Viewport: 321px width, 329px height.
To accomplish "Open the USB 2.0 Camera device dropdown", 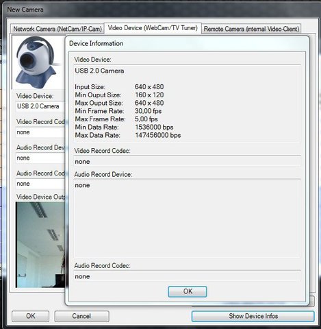I will click(x=40, y=106).
